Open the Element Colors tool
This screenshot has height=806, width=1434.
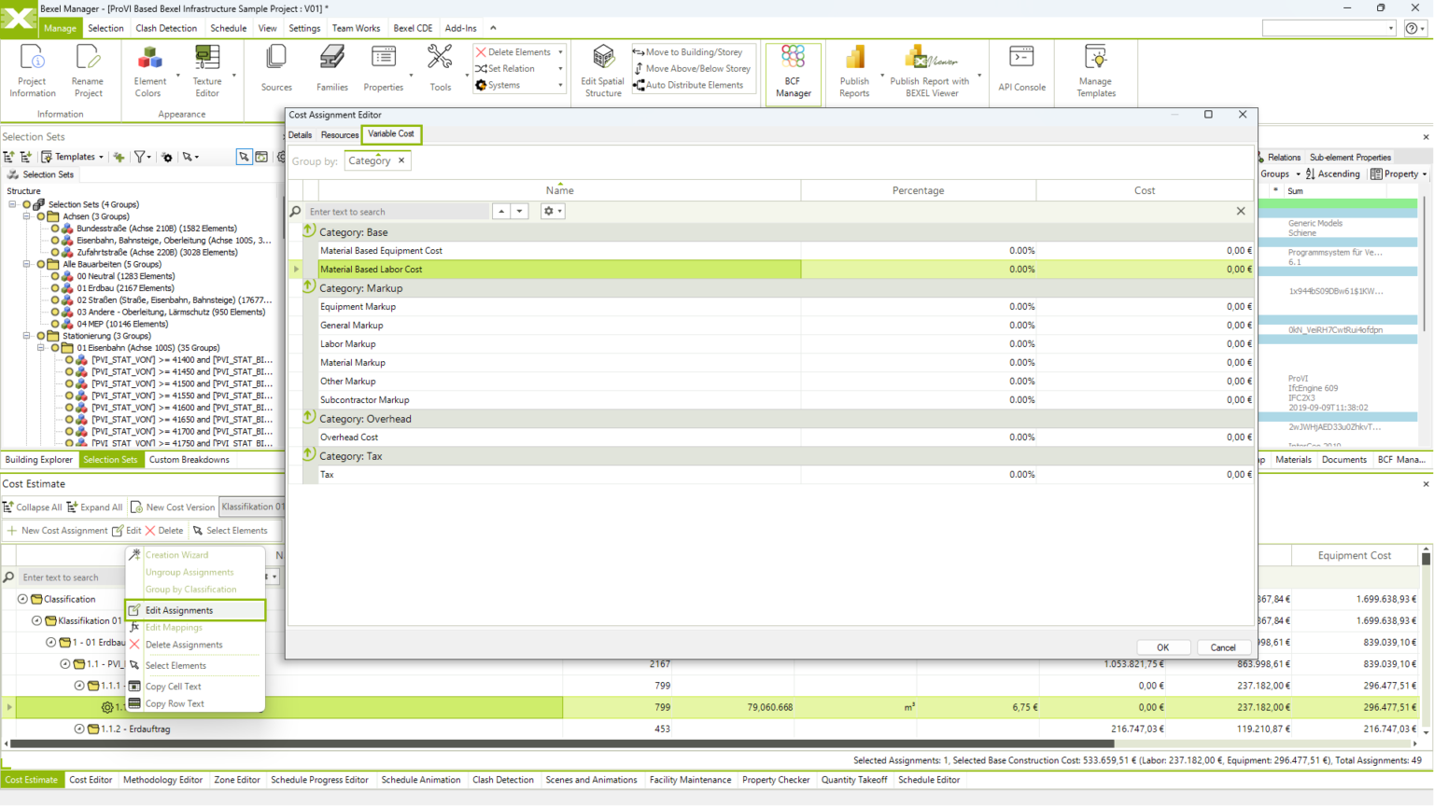point(149,67)
